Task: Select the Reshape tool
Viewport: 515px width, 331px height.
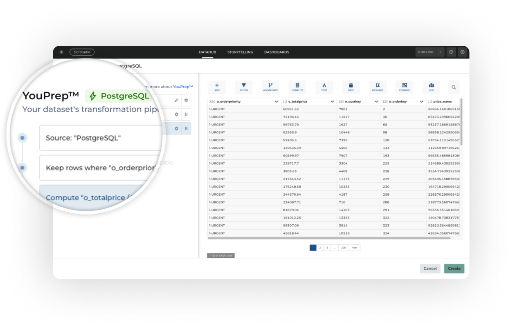Action: pos(378,87)
